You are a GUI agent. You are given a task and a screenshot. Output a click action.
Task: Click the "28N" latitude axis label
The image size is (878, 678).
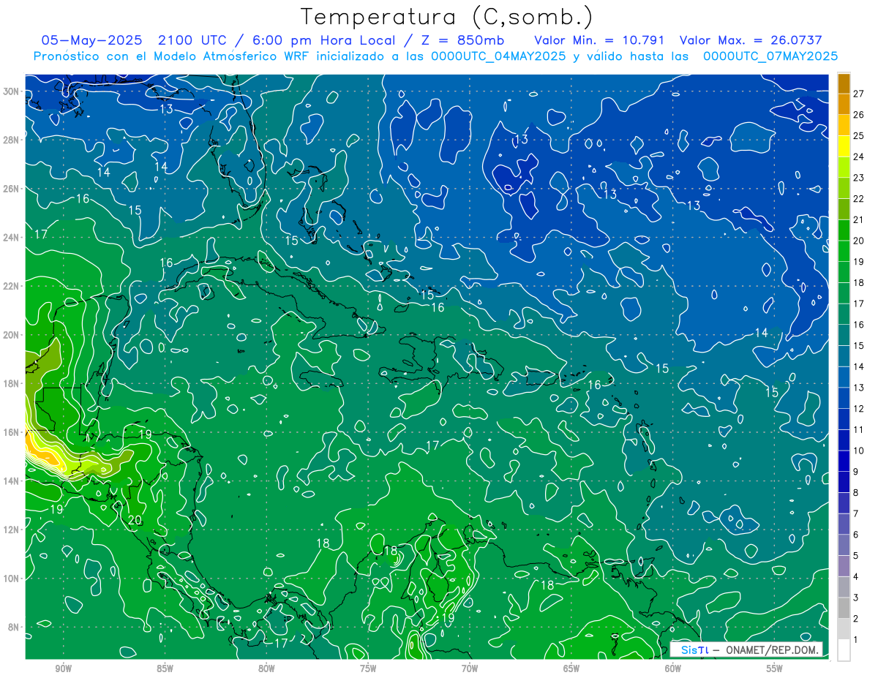[12, 140]
